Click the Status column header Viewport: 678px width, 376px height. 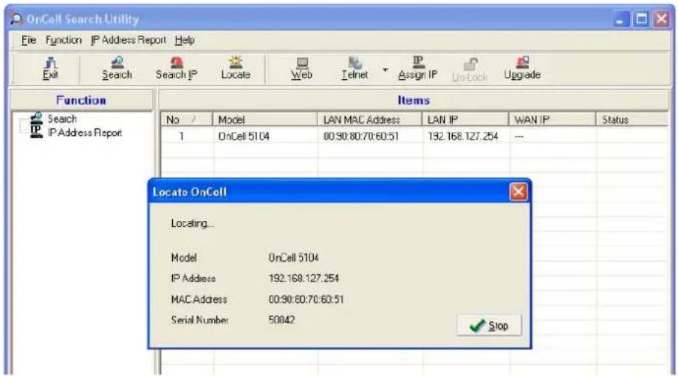coord(632,120)
